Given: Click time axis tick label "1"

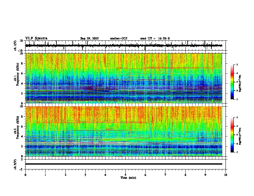Looking at the screenshot, I should pos(45,175).
